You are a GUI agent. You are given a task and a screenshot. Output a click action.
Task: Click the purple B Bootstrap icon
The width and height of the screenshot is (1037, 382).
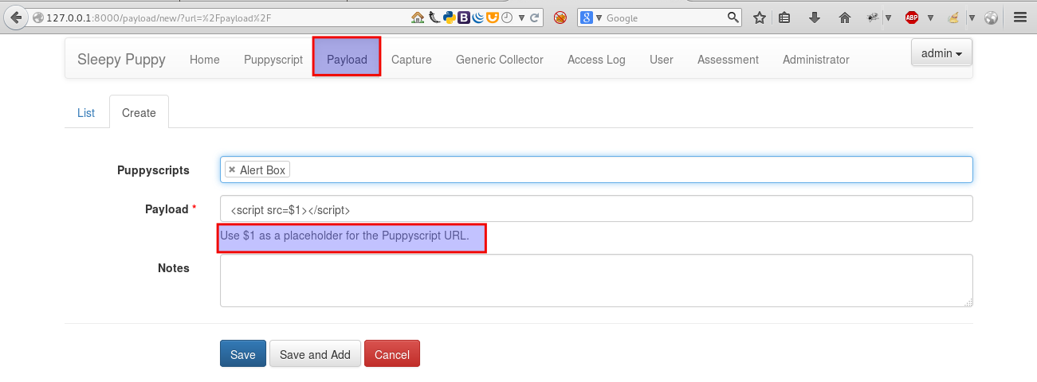(x=463, y=17)
